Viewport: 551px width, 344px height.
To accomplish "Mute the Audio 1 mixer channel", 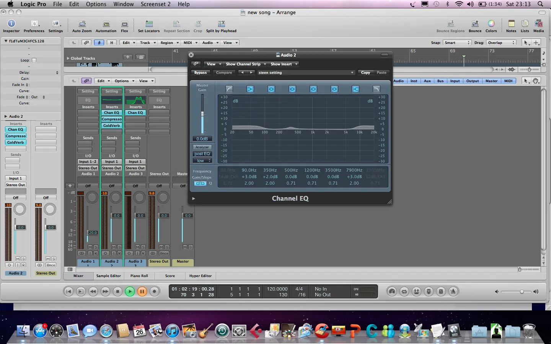I will click(x=90, y=247).
